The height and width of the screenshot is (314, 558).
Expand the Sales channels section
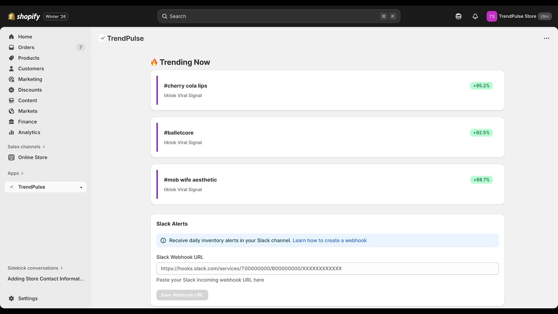[x=26, y=147]
